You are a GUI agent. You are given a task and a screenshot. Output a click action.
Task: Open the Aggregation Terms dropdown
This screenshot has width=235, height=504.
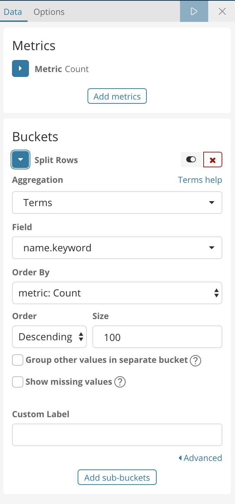click(117, 203)
